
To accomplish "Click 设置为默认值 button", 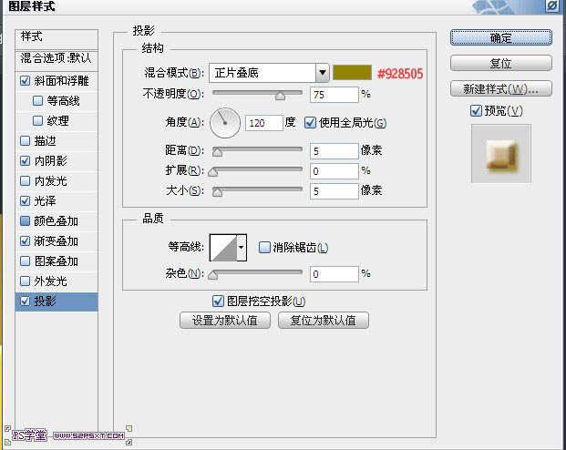I will [x=224, y=321].
